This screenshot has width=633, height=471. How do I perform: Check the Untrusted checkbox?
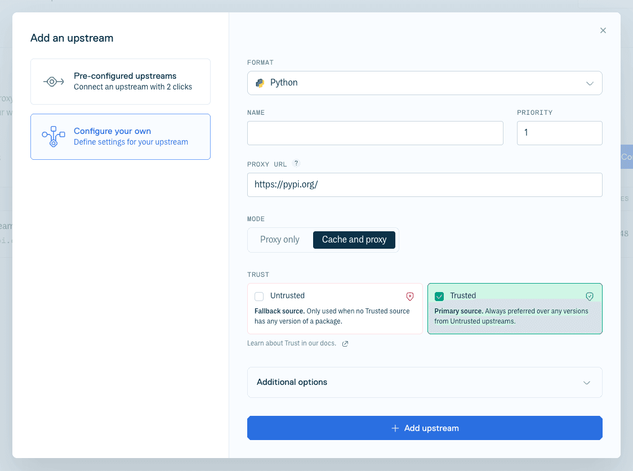pyautogui.click(x=259, y=297)
